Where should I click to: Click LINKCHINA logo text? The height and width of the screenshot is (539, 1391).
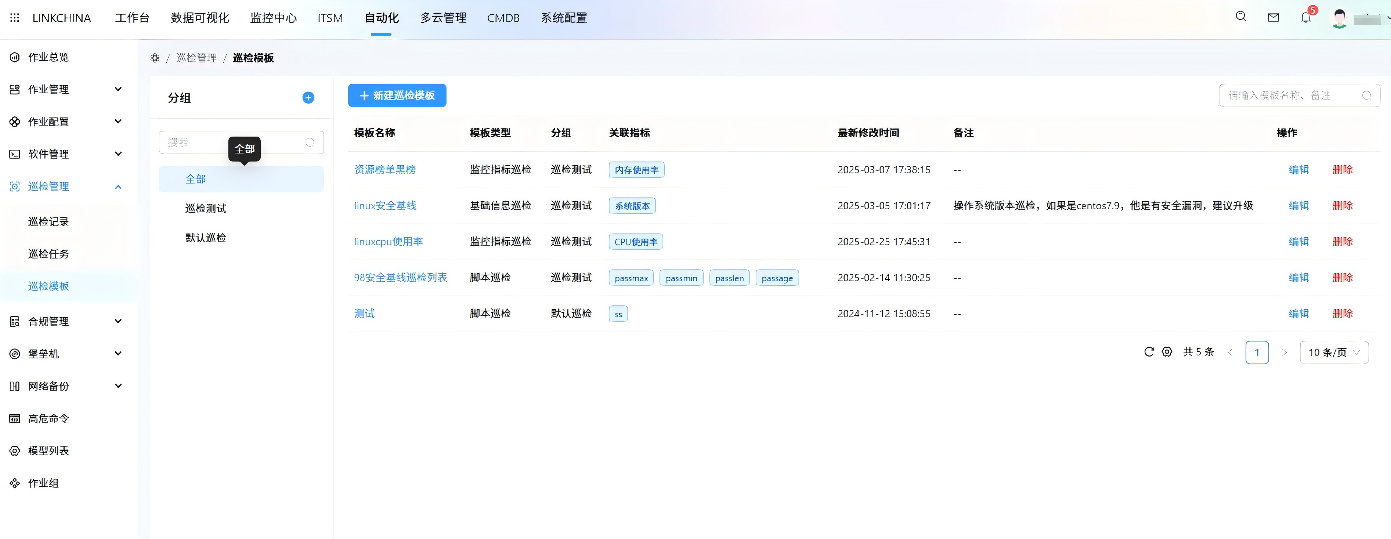[62, 18]
